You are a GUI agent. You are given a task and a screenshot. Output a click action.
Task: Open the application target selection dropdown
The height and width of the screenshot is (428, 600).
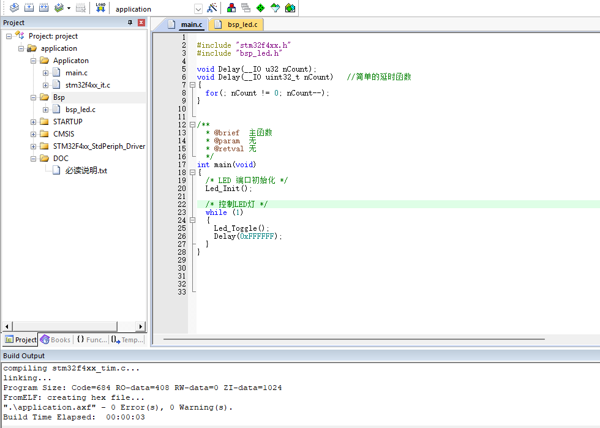(198, 9)
